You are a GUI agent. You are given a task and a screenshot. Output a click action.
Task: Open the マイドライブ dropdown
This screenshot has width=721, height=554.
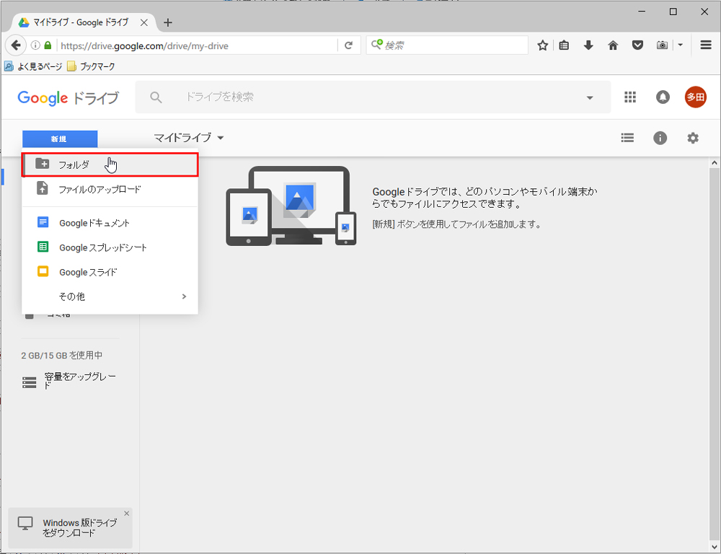[188, 138]
